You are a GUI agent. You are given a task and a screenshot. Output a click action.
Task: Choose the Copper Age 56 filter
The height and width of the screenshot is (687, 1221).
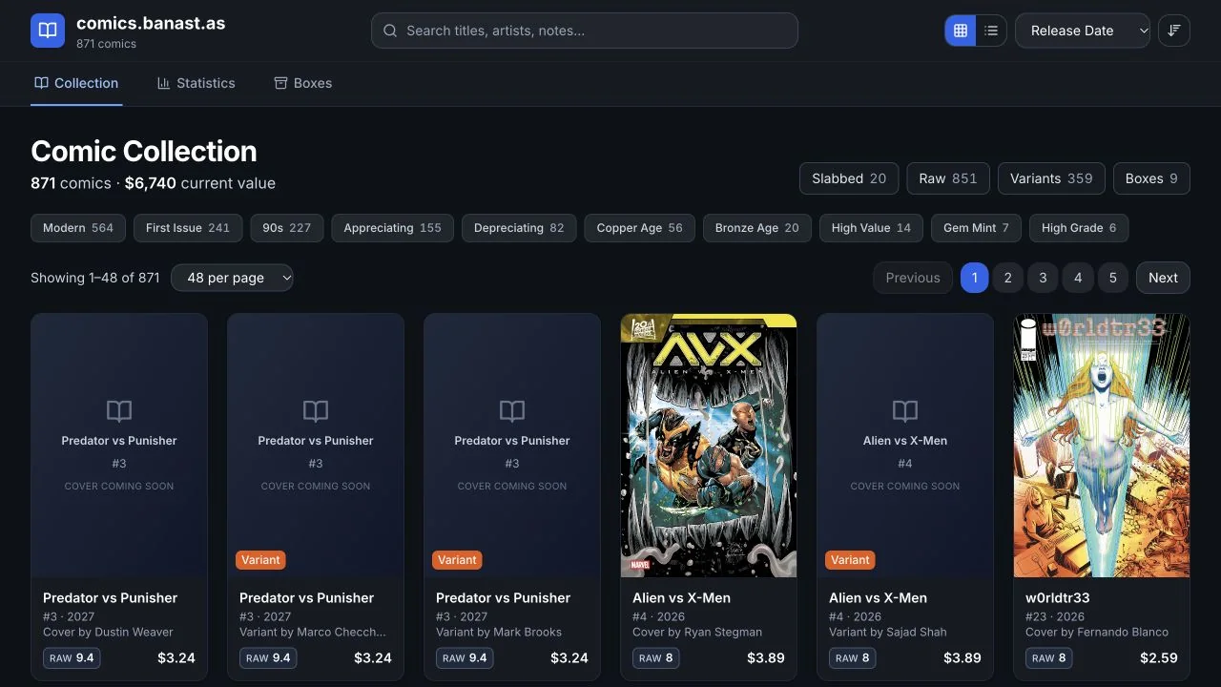[640, 228]
